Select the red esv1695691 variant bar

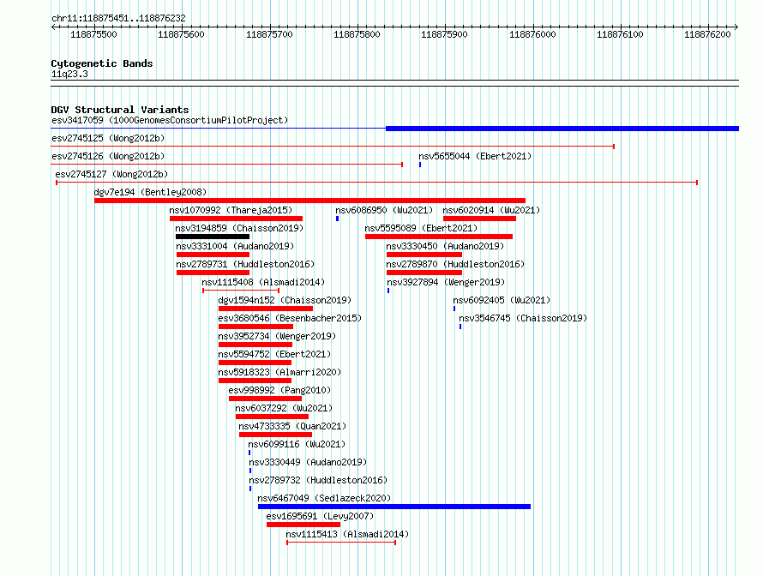click(x=303, y=525)
